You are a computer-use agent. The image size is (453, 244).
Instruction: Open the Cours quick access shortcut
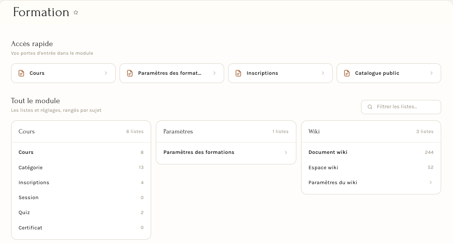point(63,73)
